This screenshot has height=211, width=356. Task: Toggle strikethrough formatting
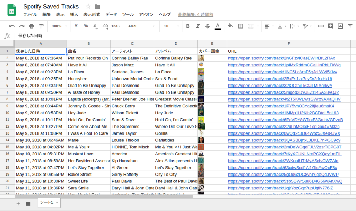208,26
